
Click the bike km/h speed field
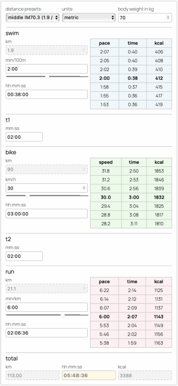pos(47,188)
